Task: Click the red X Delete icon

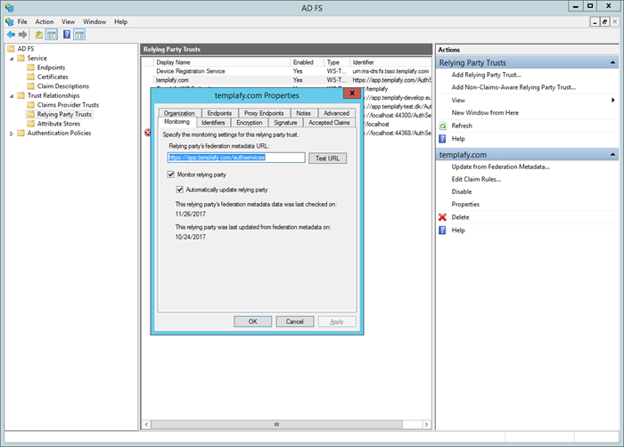Action: tap(442, 217)
